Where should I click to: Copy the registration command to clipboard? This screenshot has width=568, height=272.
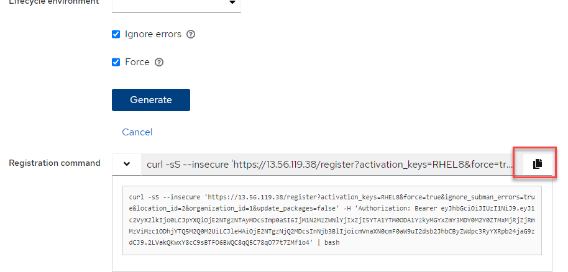[538, 163]
